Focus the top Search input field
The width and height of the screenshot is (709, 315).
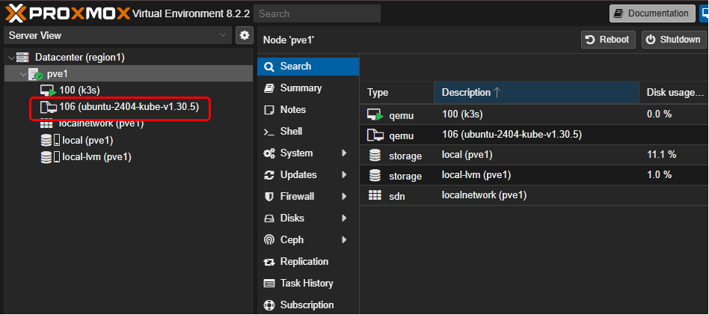tap(317, 13)
